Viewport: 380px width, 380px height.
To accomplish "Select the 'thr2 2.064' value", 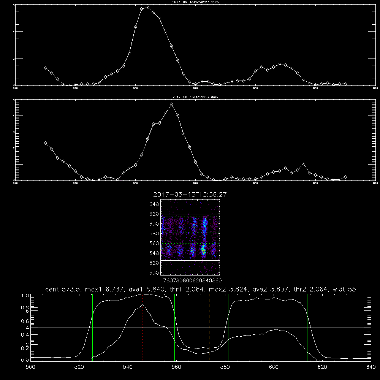I will 312,289.
